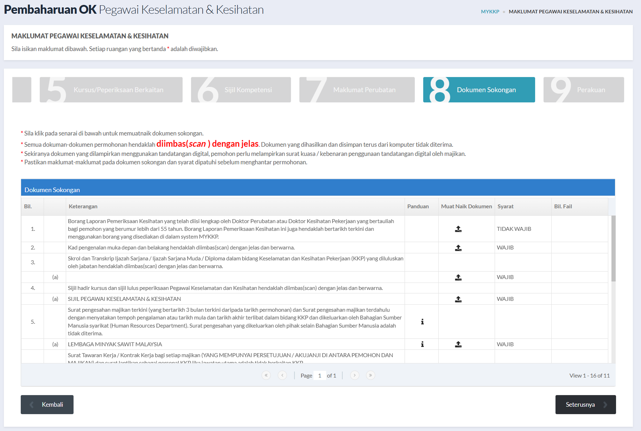641x431 pixels.
Task: Open the MYKKP breadcrumb link
Action: [490, 12]
